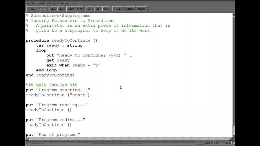Click the Copy toolbar button
260x146 pixels.
[x=98, y=9]
